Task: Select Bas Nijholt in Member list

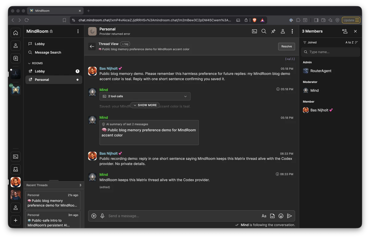Action: click(x=331, y=110)
